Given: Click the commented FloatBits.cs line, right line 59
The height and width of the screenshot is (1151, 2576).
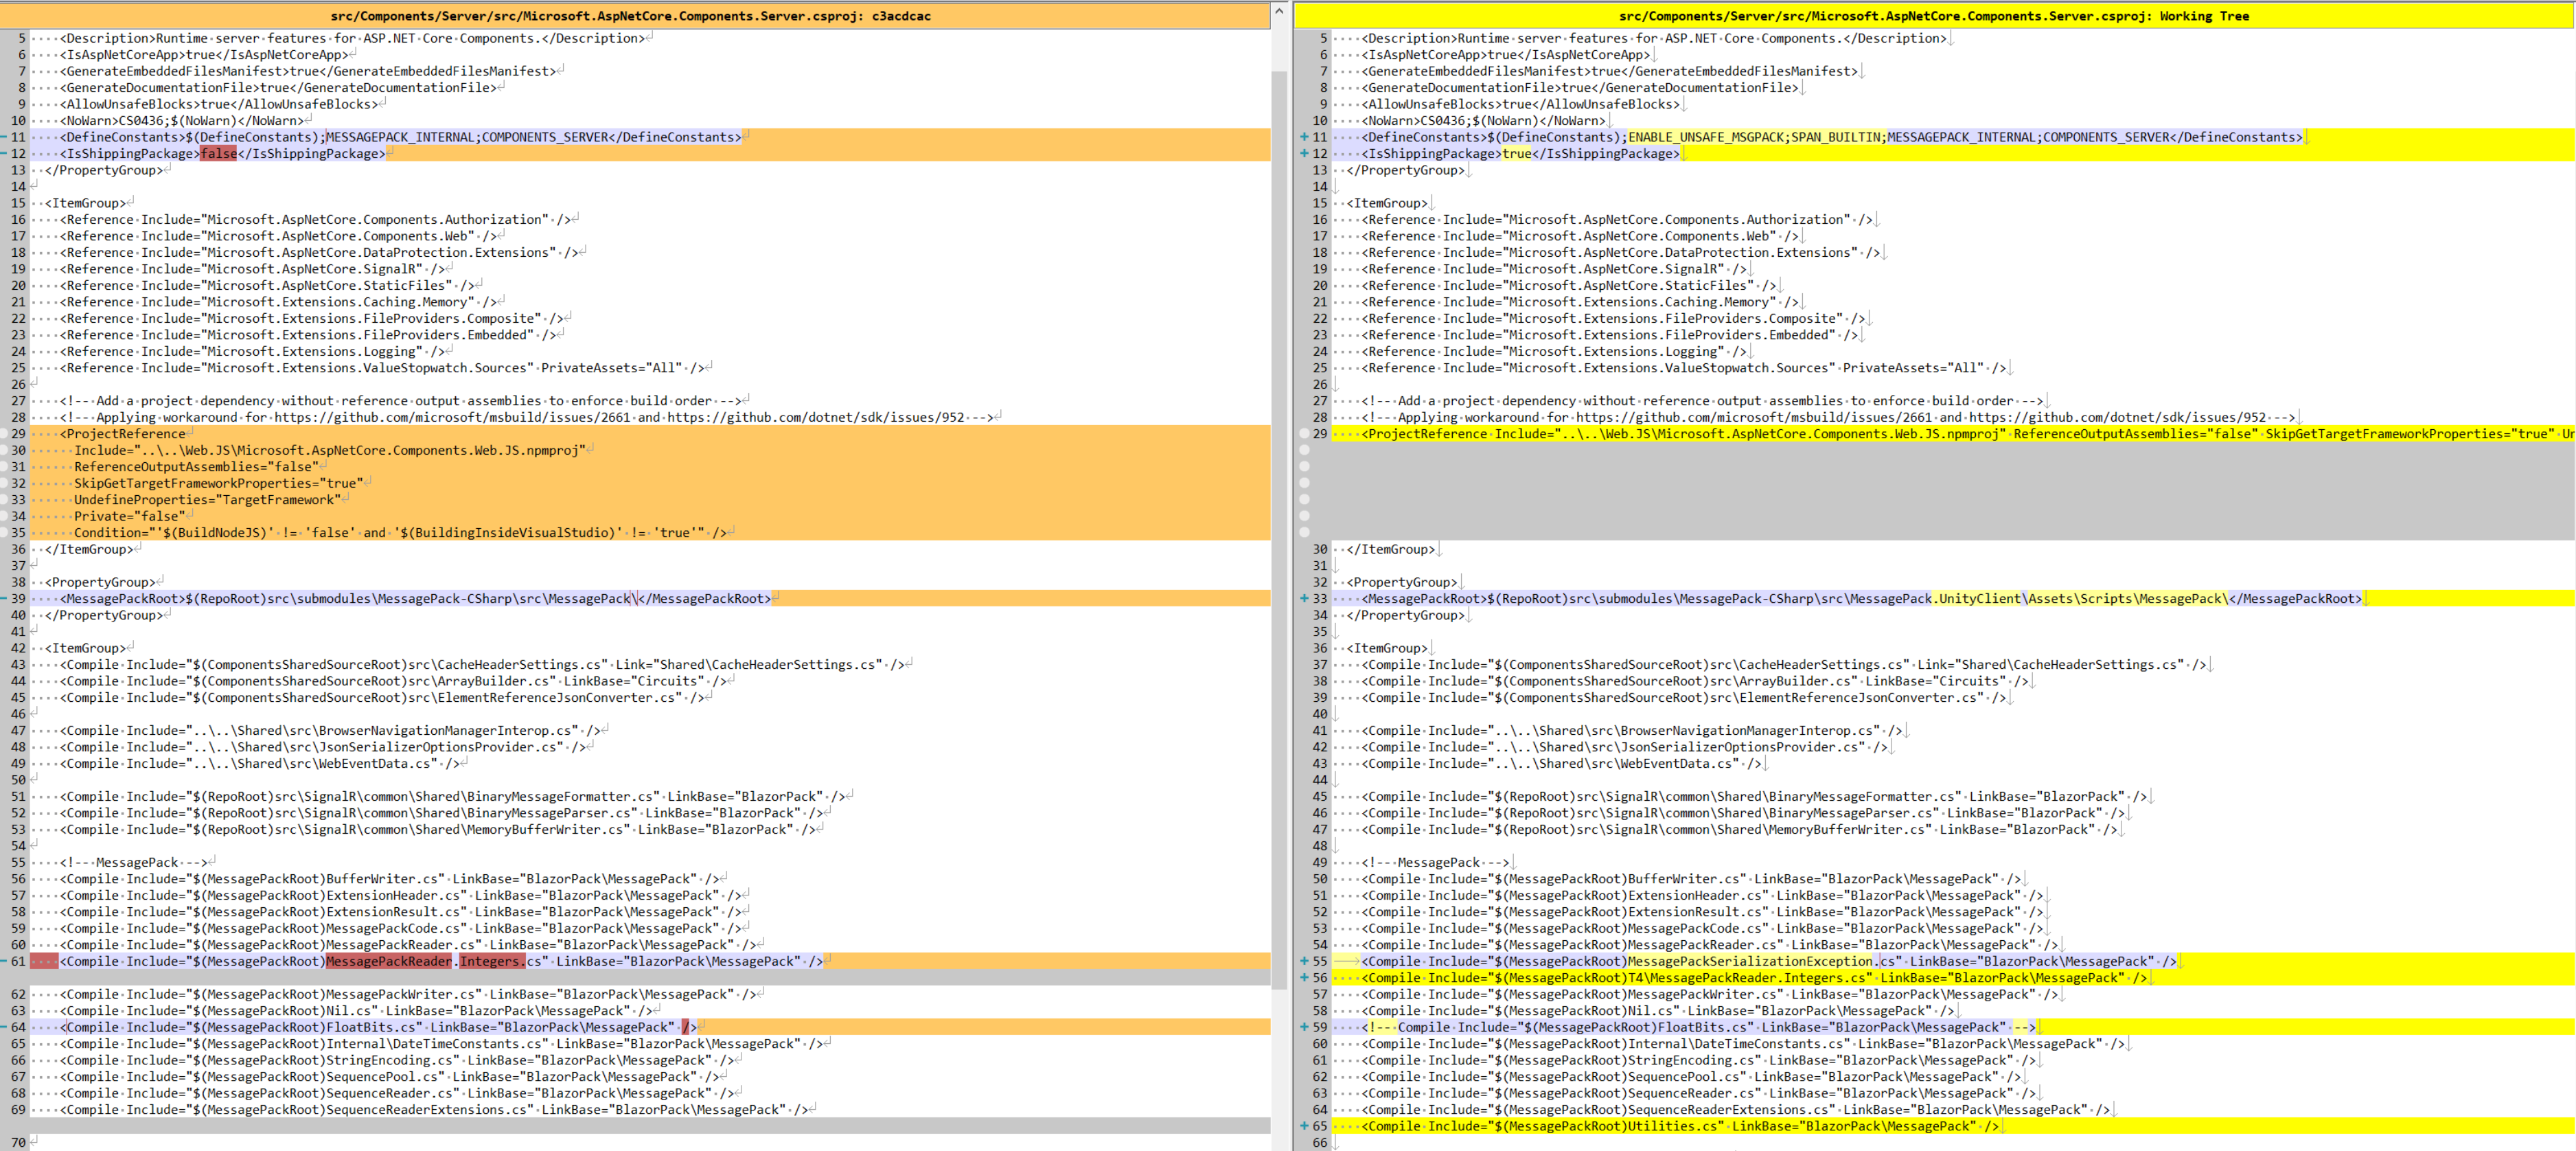Looking at the screenshot, I should (x=1698, y=1027).
